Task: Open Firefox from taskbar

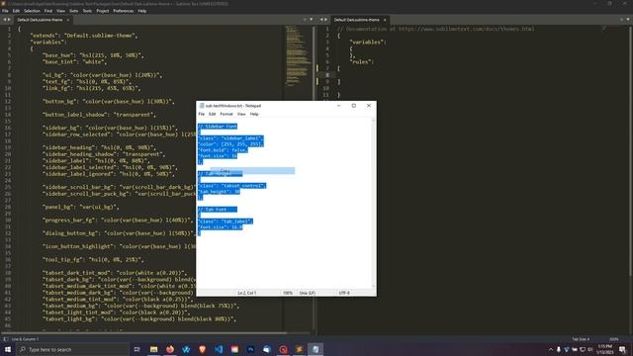Action: [170, 349]
